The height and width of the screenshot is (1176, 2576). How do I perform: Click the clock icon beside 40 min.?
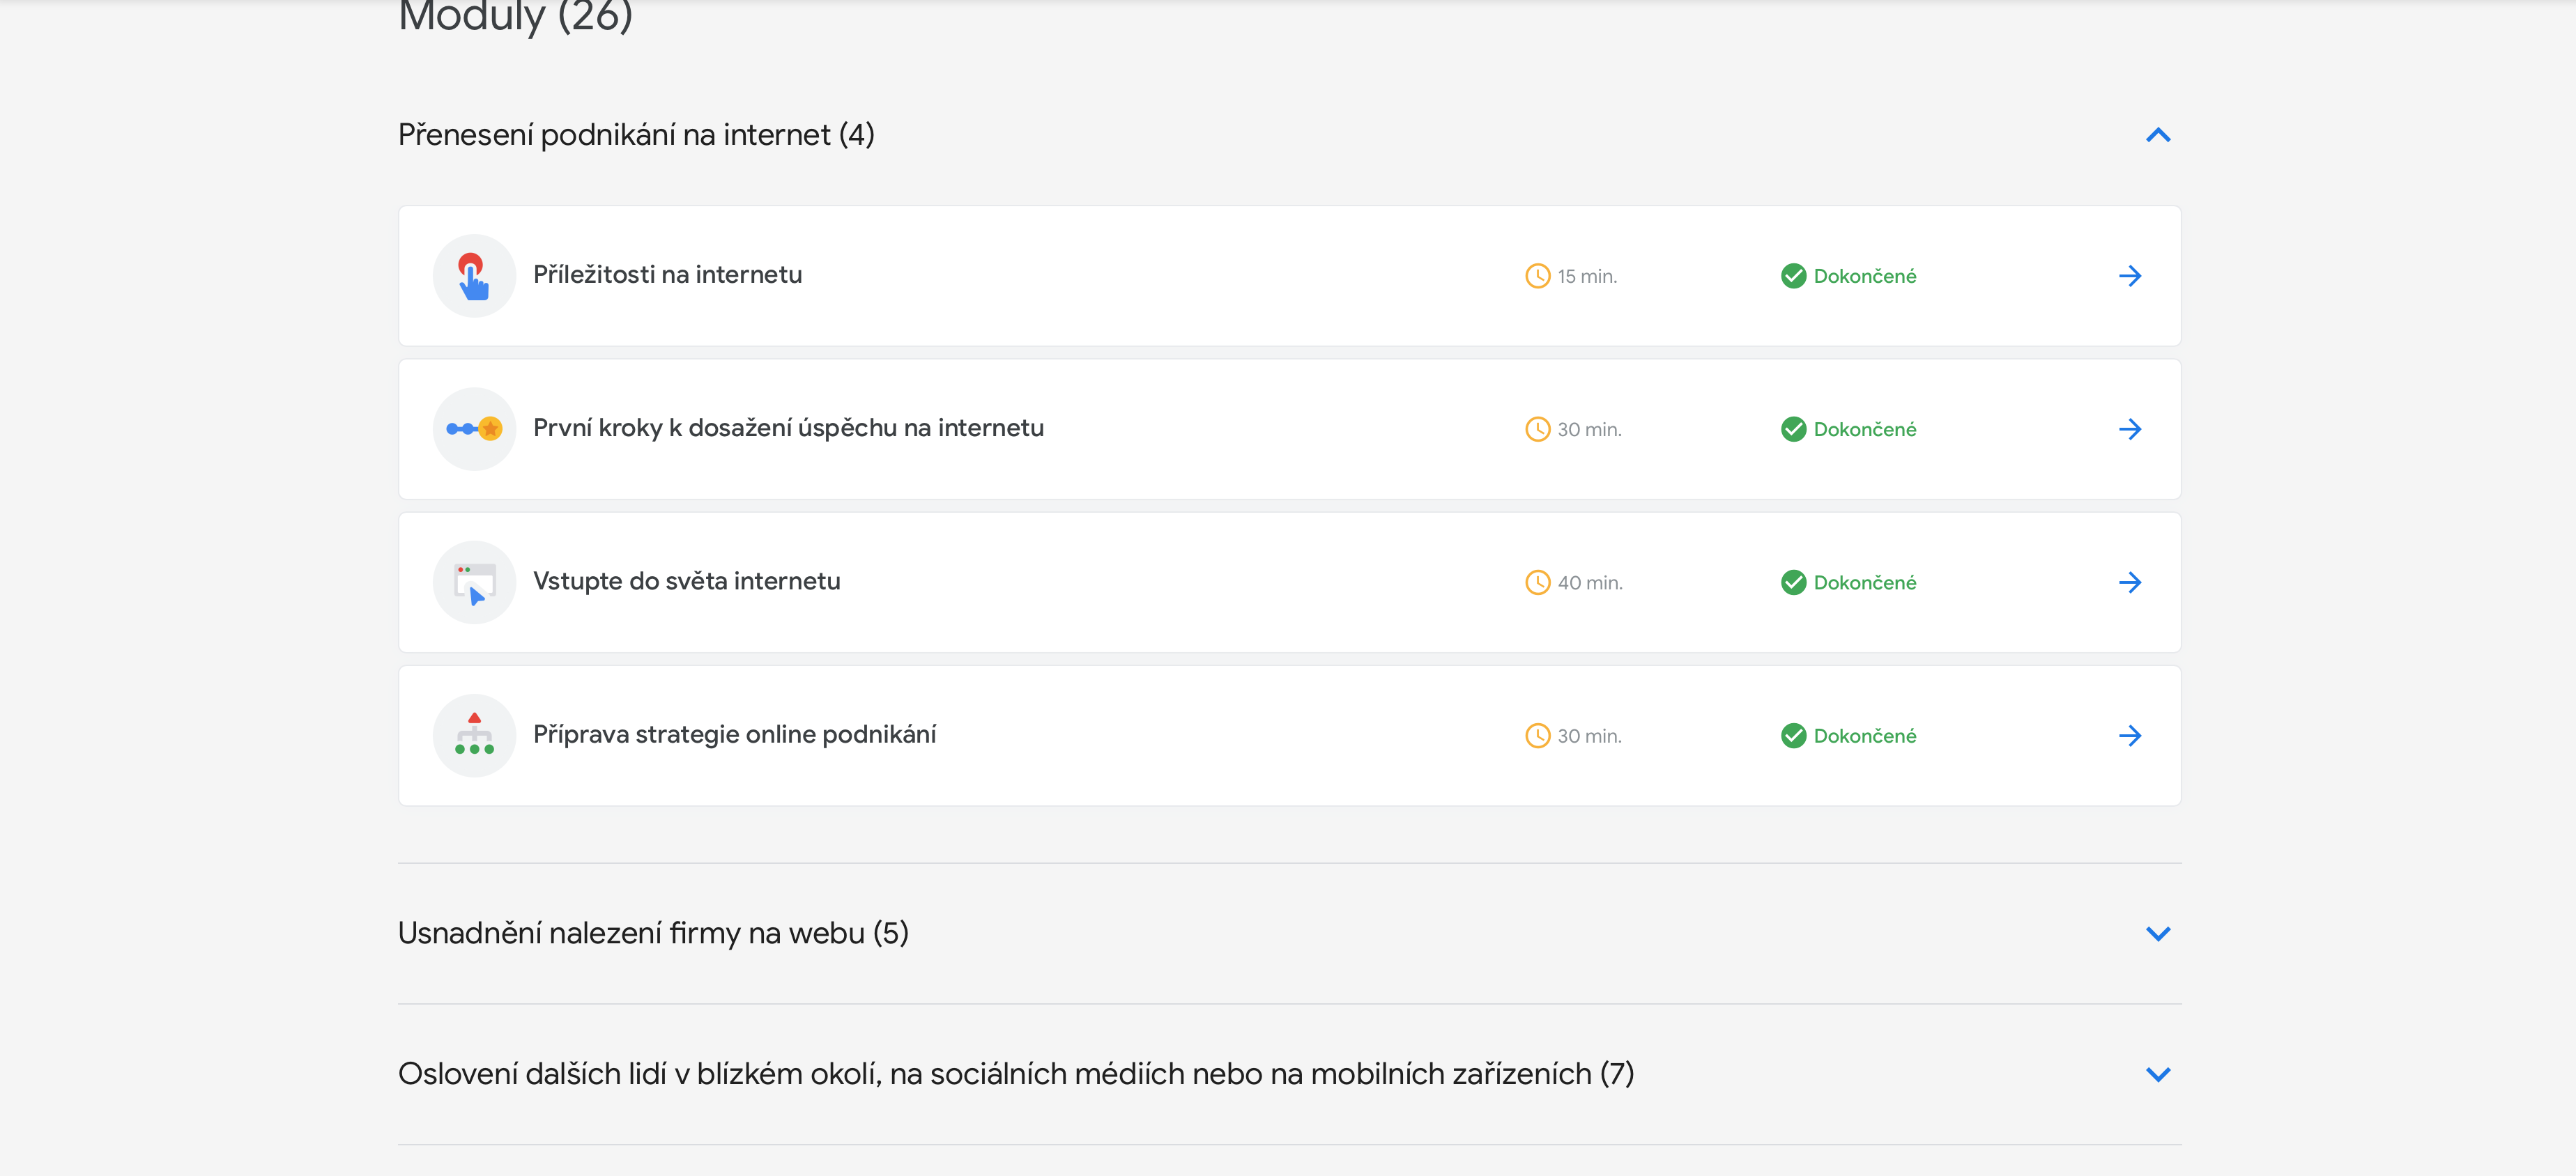click(1537, 583)
